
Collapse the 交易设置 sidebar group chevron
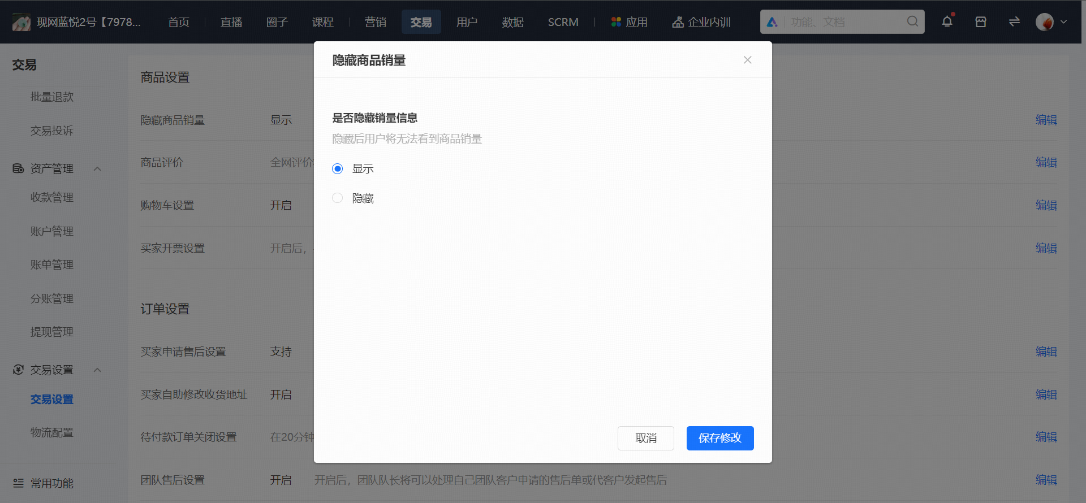(97, 370)
